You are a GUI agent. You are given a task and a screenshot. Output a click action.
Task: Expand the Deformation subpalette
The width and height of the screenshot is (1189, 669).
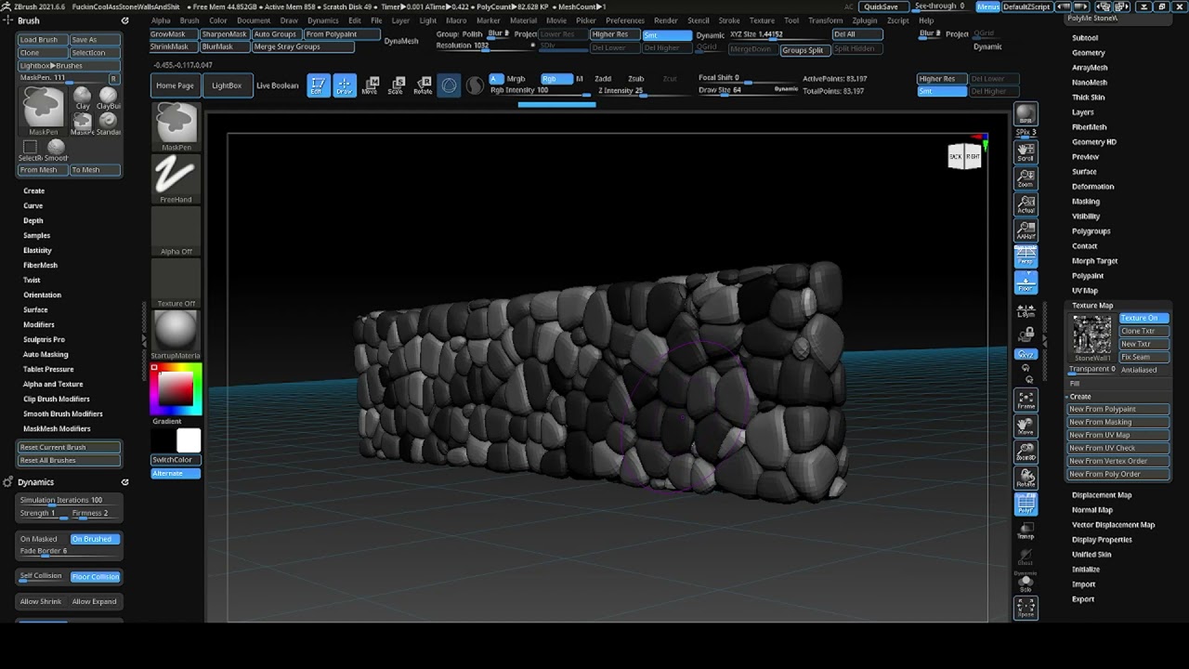[x=1092, y=187]
